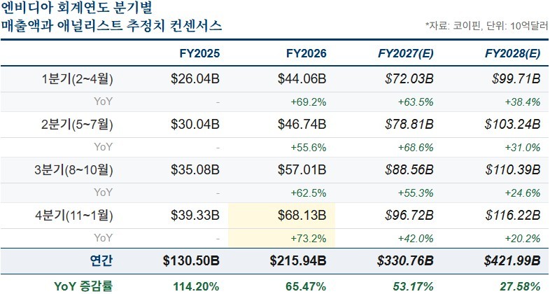Click the $330.76B FY2027 annual cell
The width and height of the screenshot is (550, 294).
click(x=405, y=261)
